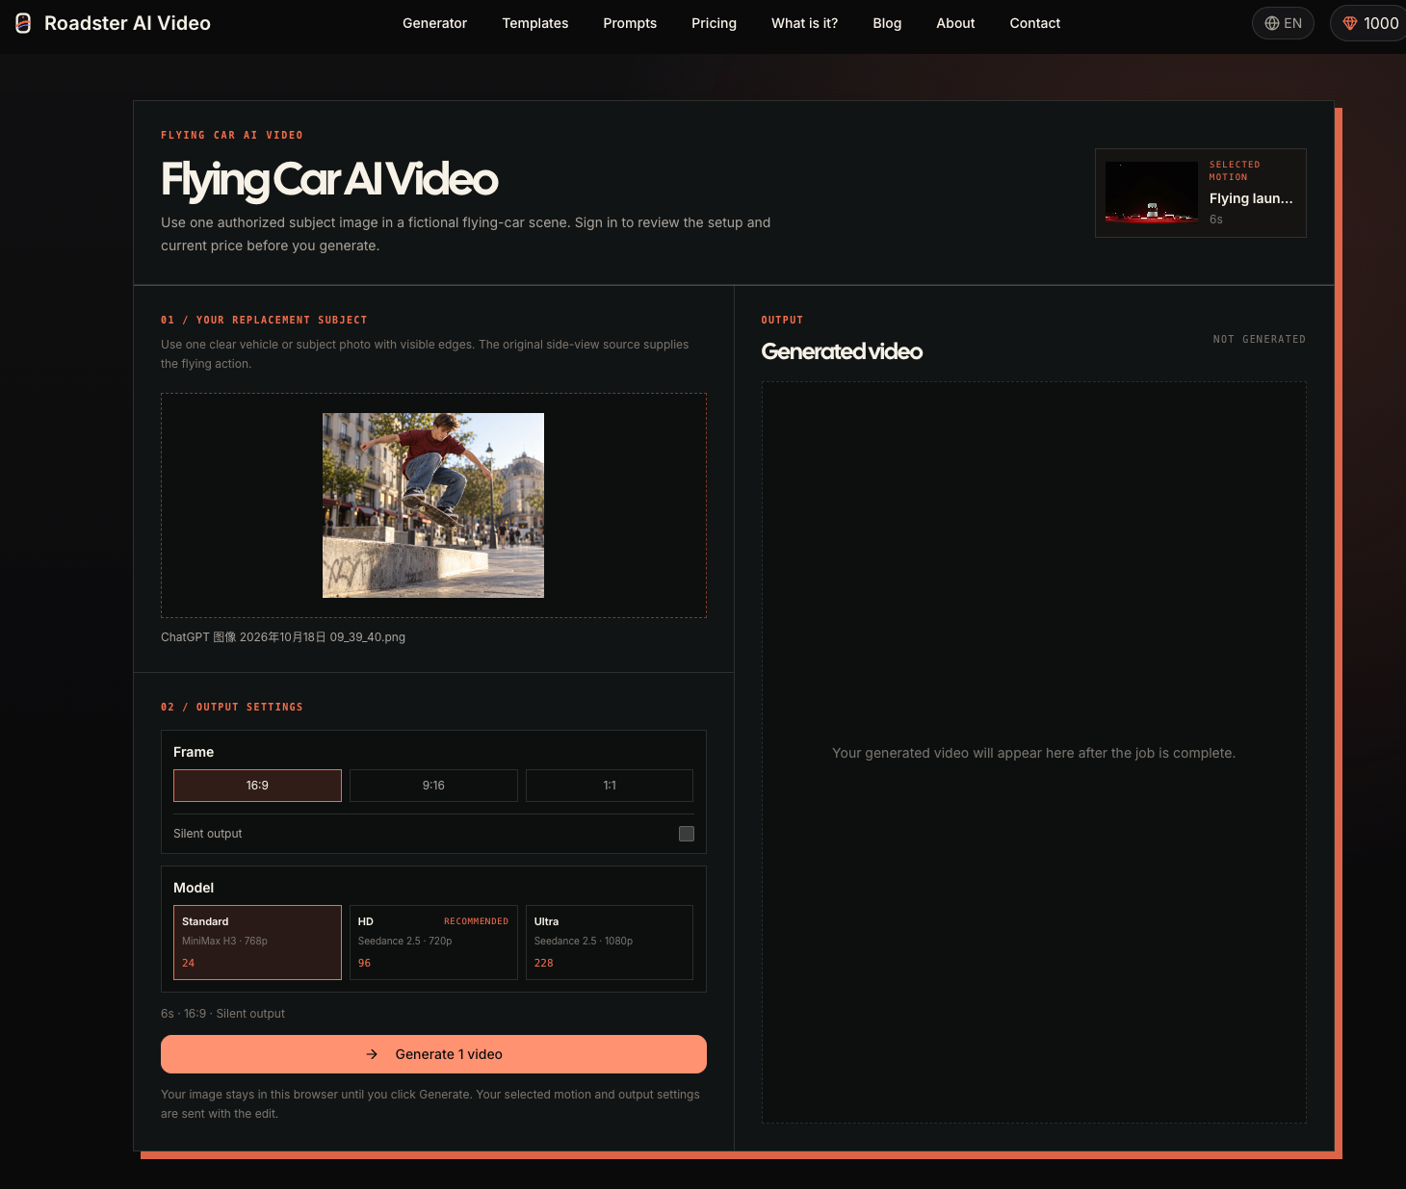Toggle the Silent output checkbox
Screen dimensions: 1406x1189
pyautogui.click(x=687, y=834)
